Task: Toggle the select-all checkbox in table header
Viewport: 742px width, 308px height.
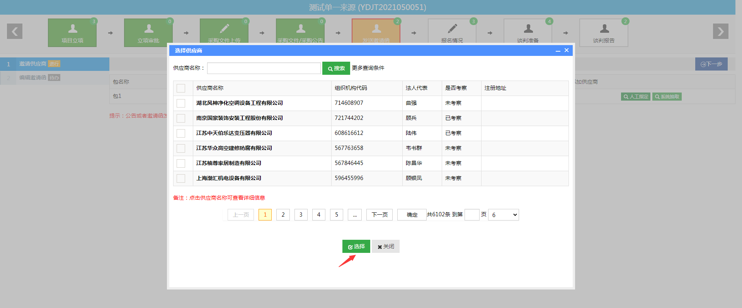Action: click(x=181, y=88)
